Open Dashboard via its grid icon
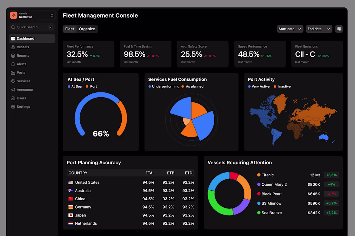 point(13,39)
